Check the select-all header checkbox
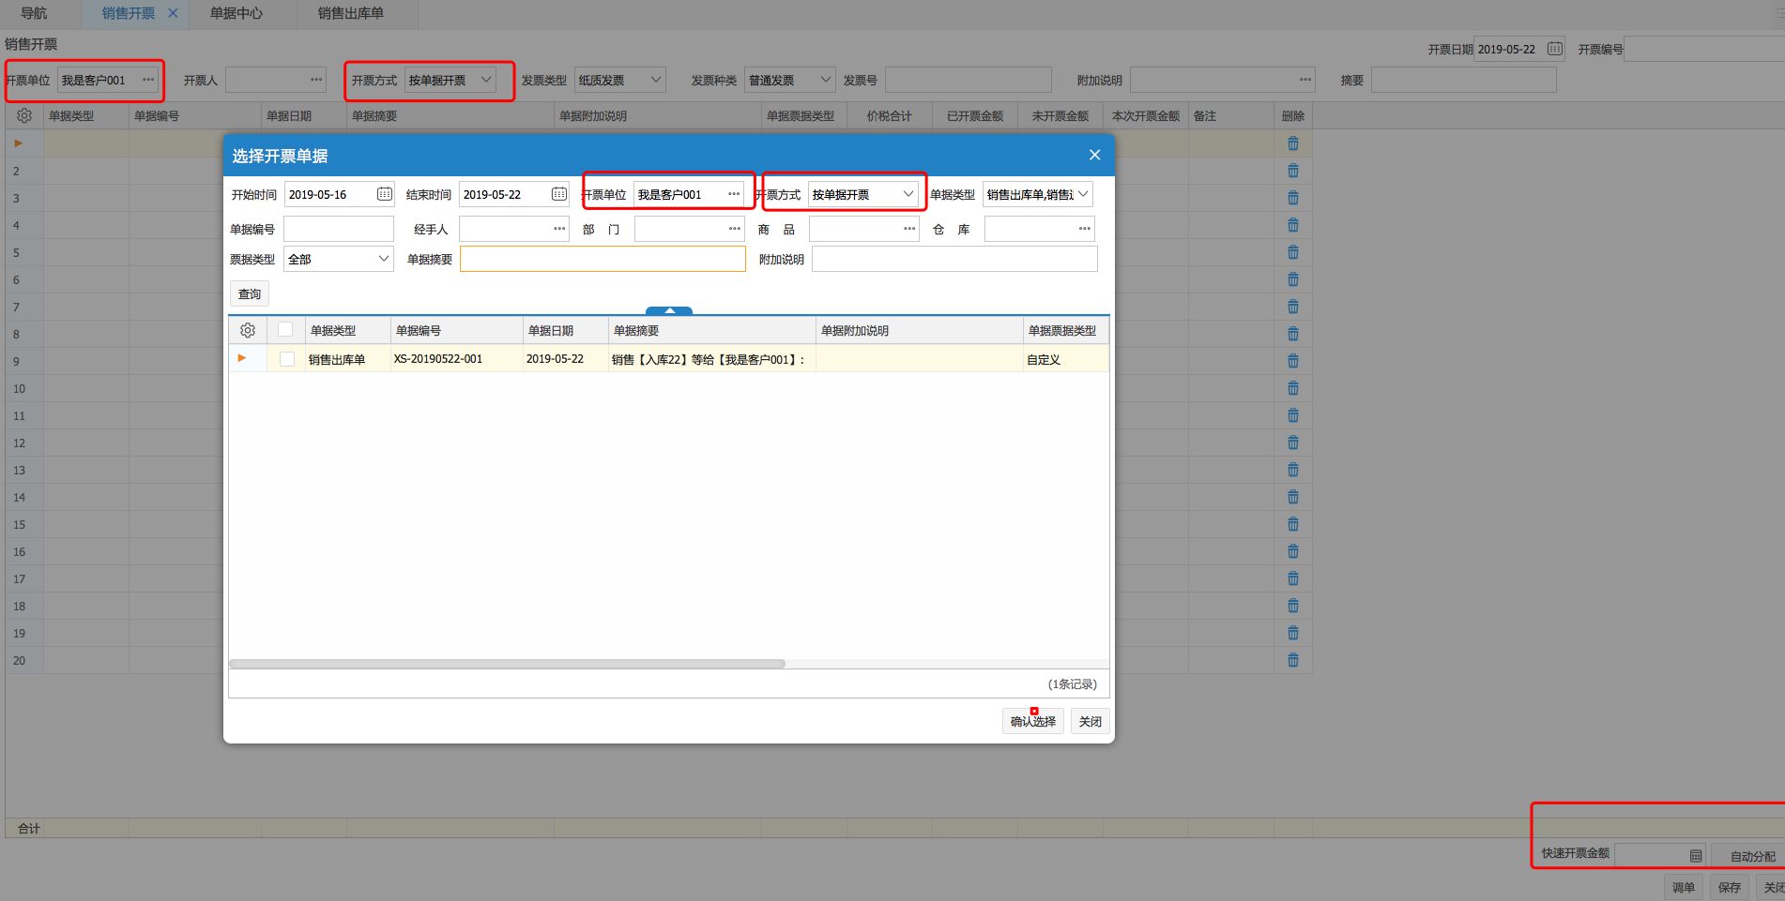 point(285,329)
